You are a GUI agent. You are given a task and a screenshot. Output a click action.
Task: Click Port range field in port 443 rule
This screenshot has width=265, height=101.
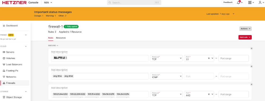click(x=233, y=94)
